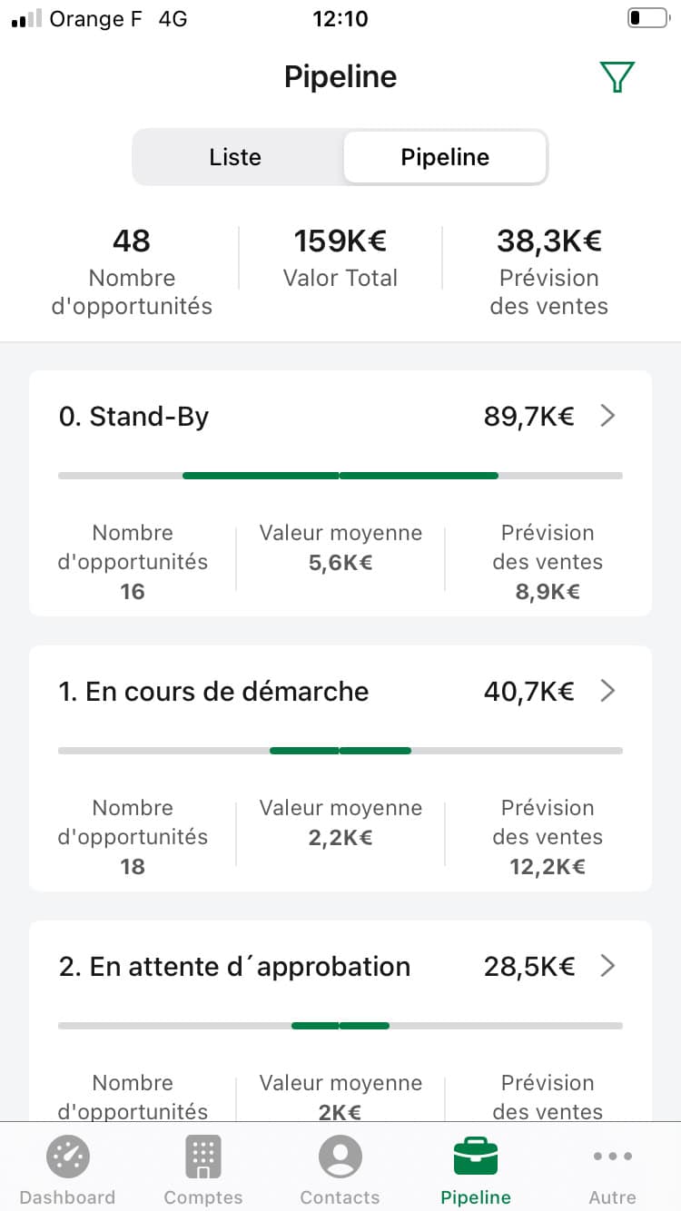This screenshot has width=681, height=1211.
Task: Select the Pipeline view segment
Action: coord(445,157)
